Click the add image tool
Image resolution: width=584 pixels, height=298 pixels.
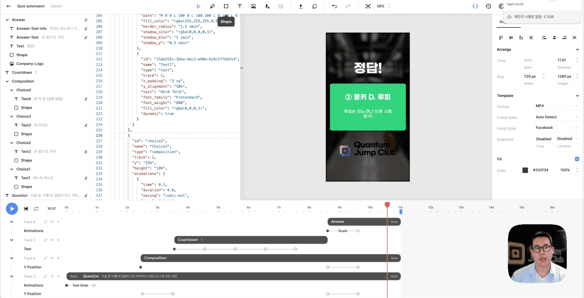tap(253, 6)
